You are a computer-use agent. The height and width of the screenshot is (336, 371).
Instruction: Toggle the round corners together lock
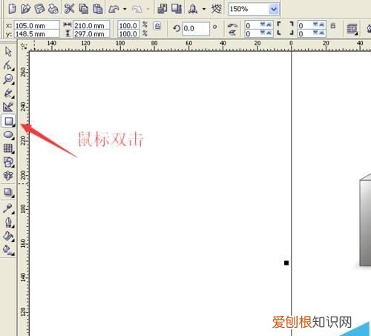(x=333, y=25)
